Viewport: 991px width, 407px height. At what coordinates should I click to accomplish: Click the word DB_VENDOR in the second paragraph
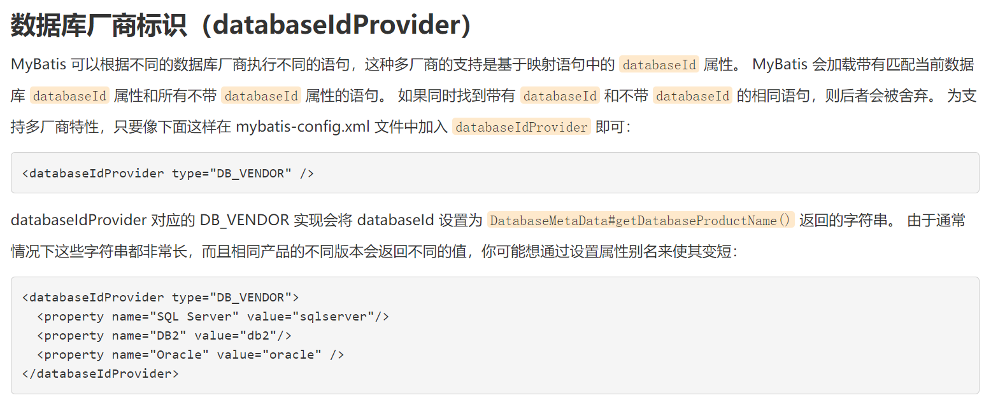point(244,221)
